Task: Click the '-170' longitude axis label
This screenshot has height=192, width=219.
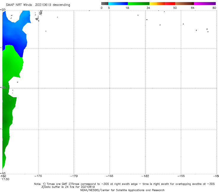Action: coord(74,176)
